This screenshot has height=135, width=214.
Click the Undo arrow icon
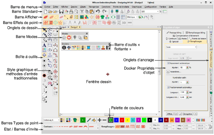click(98, 11)
